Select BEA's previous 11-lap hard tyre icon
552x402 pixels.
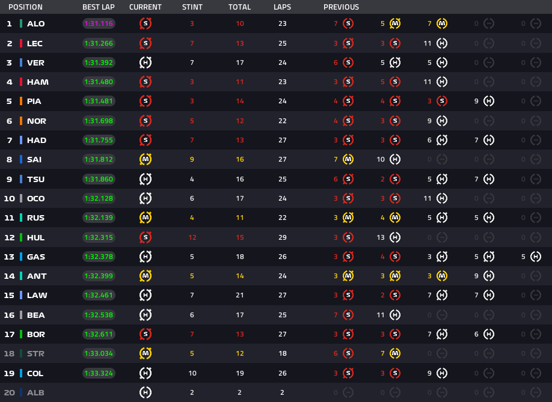pos(395,315)
